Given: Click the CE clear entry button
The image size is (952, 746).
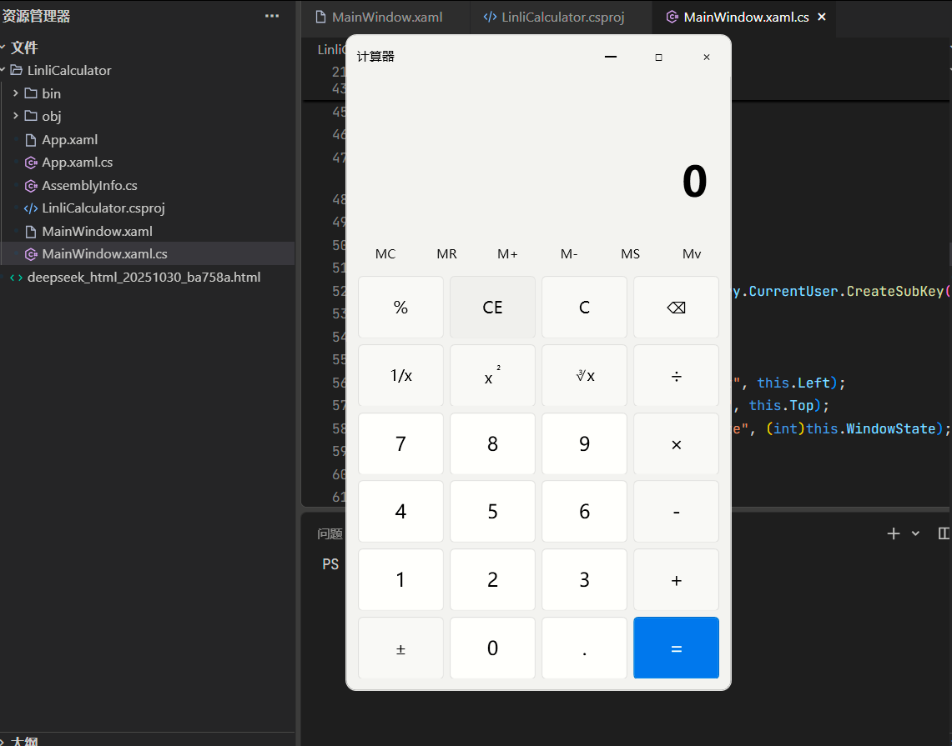Looking at the screenshot, I should click(x=492, y=308).
